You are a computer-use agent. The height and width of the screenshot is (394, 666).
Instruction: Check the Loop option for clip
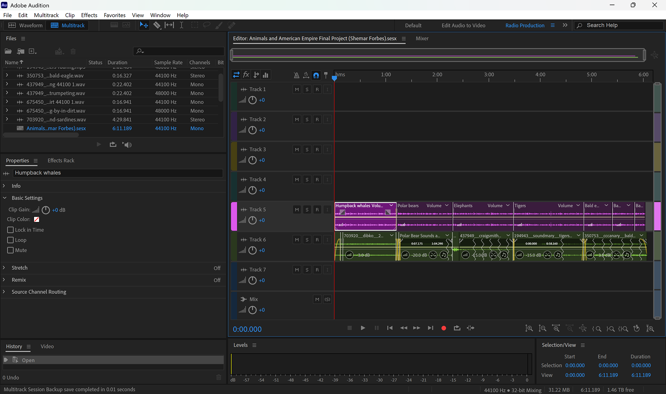10,240
